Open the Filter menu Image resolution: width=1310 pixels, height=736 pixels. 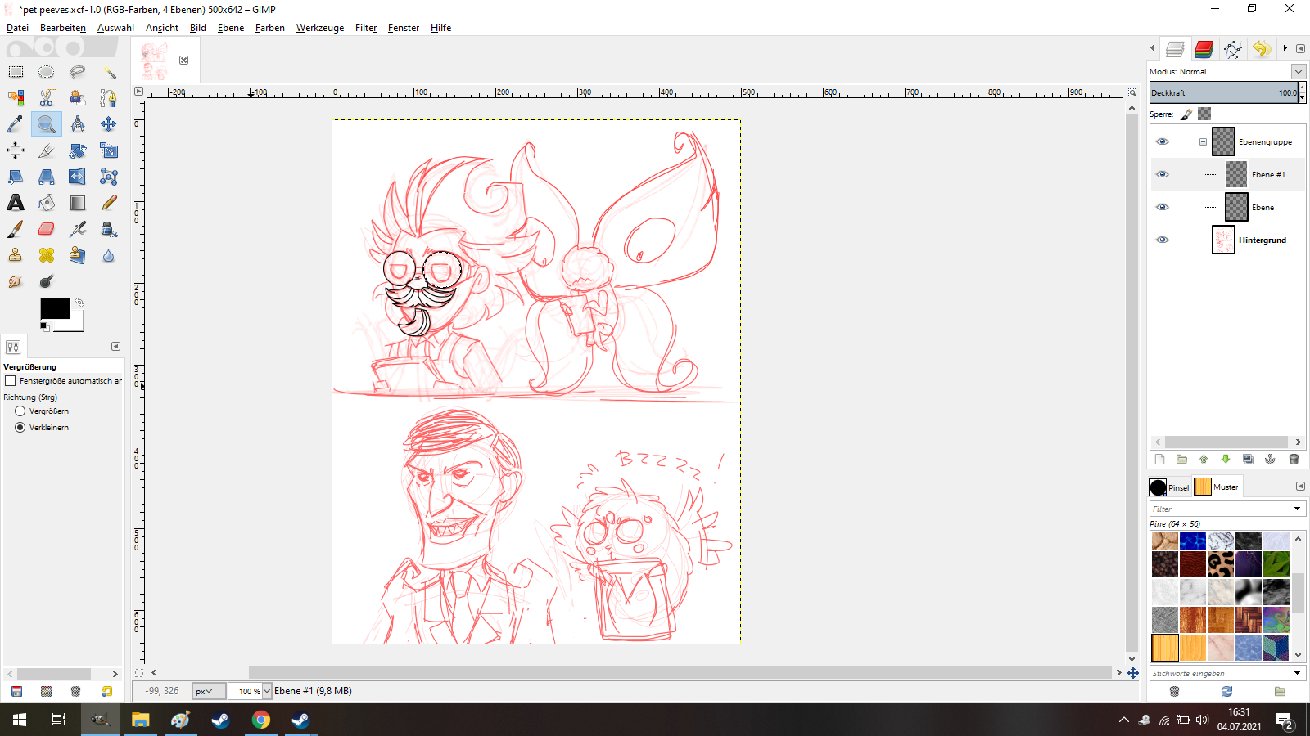[365, 28]
